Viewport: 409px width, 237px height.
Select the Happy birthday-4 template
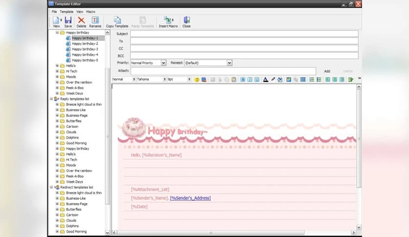[85, 54]
